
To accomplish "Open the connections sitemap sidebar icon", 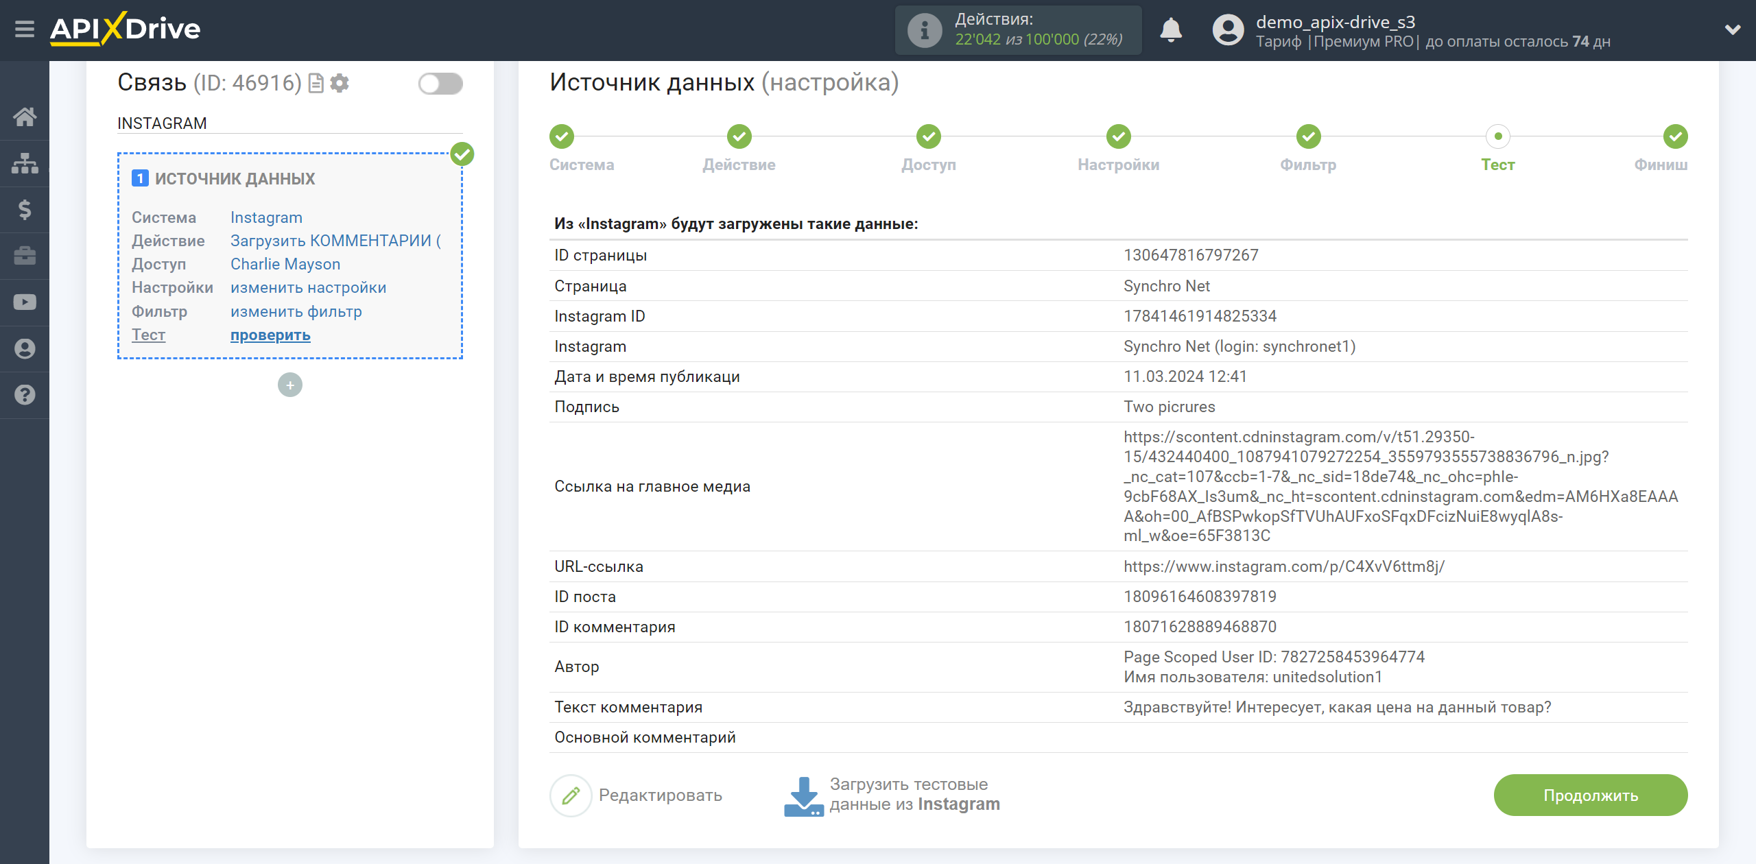I will 25,163.
